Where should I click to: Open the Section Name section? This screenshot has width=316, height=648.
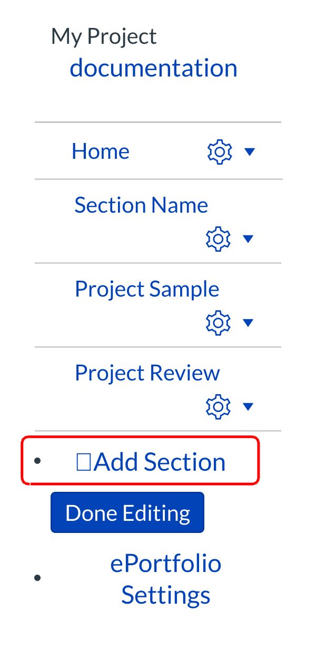(x=141, y=205)
